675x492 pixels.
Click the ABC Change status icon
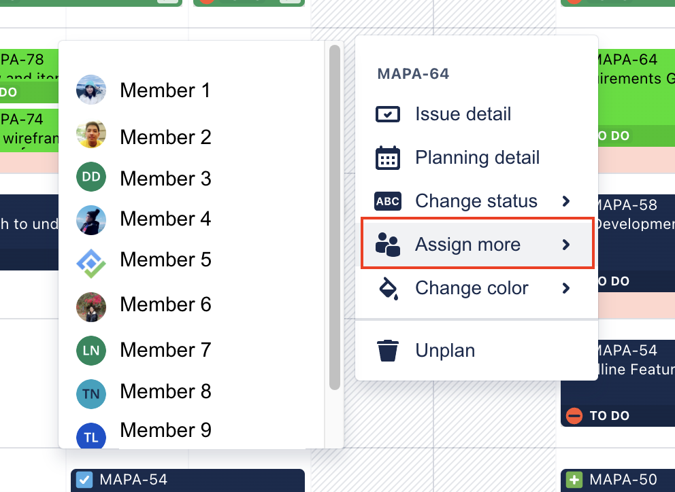pos(387,201)
